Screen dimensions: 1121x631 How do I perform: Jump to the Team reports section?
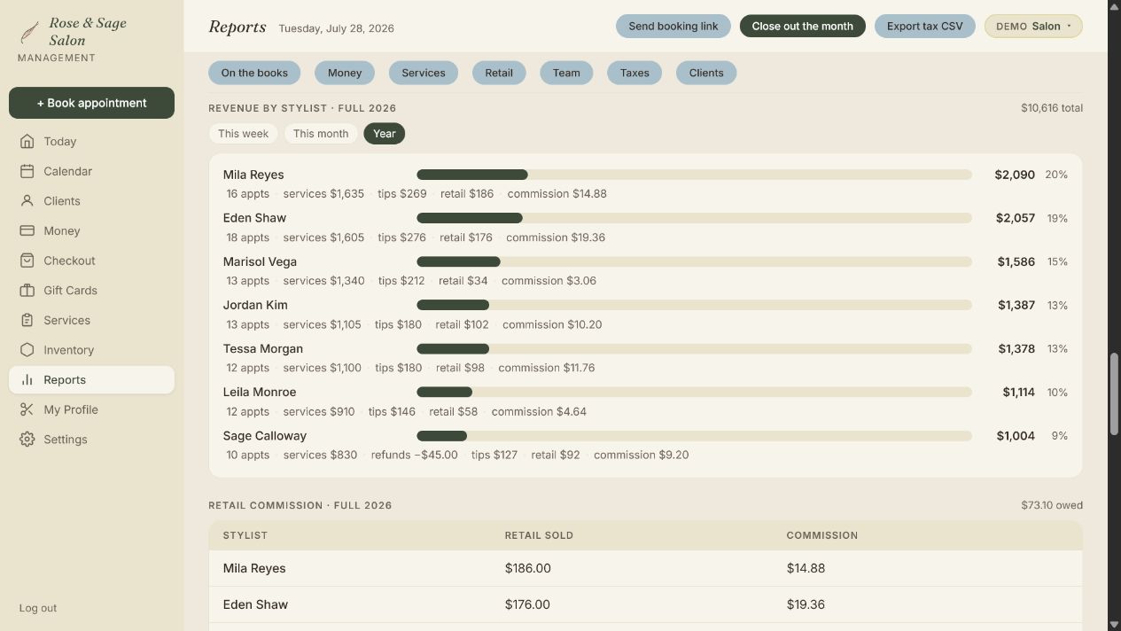(566, 73)
